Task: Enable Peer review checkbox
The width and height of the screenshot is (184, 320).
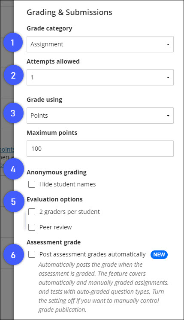Action: 32,227
